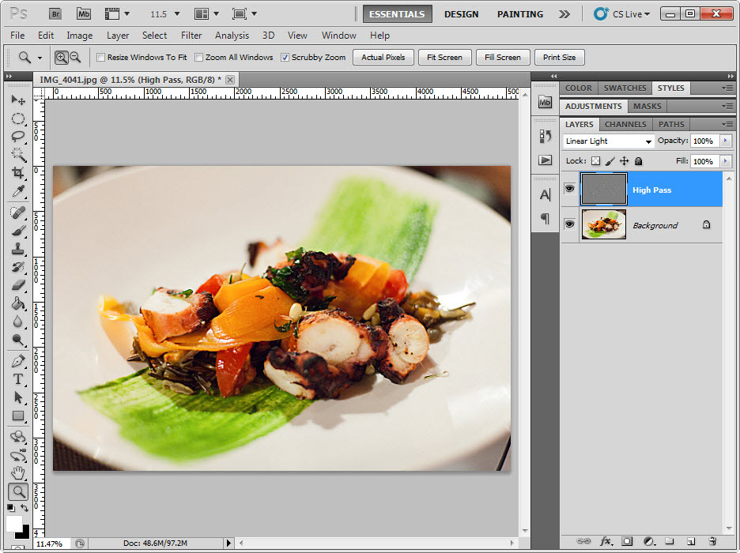Click the Fit Screen button
The width and height of the screenshot is (740, 553).
(444, 58)
